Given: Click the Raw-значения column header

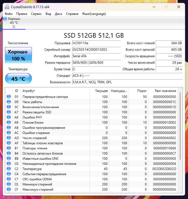Looking at the screenshot, I should click(x=163, y=91).
